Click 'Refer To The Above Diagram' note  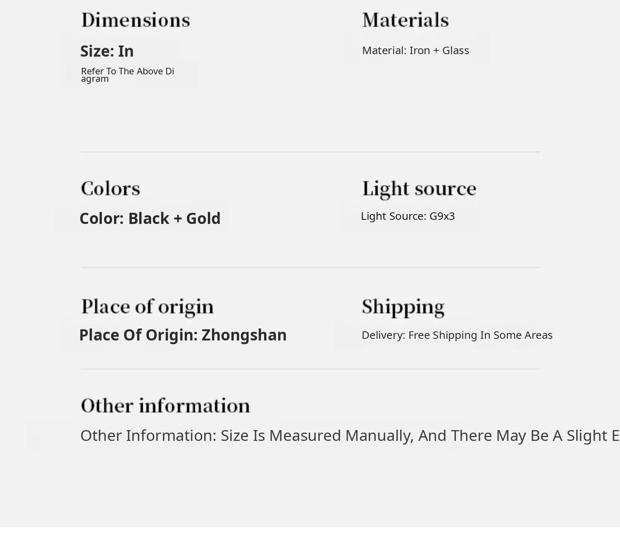(x=127, y=75)
